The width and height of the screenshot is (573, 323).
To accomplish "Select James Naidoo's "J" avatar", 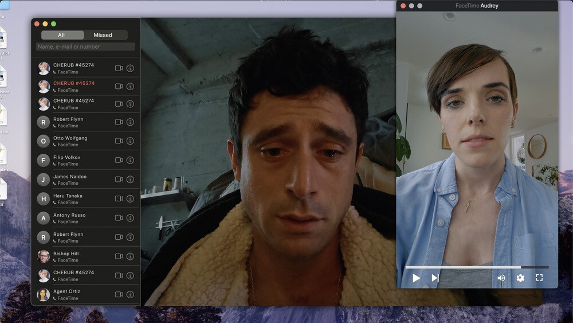I will [43, 180].
